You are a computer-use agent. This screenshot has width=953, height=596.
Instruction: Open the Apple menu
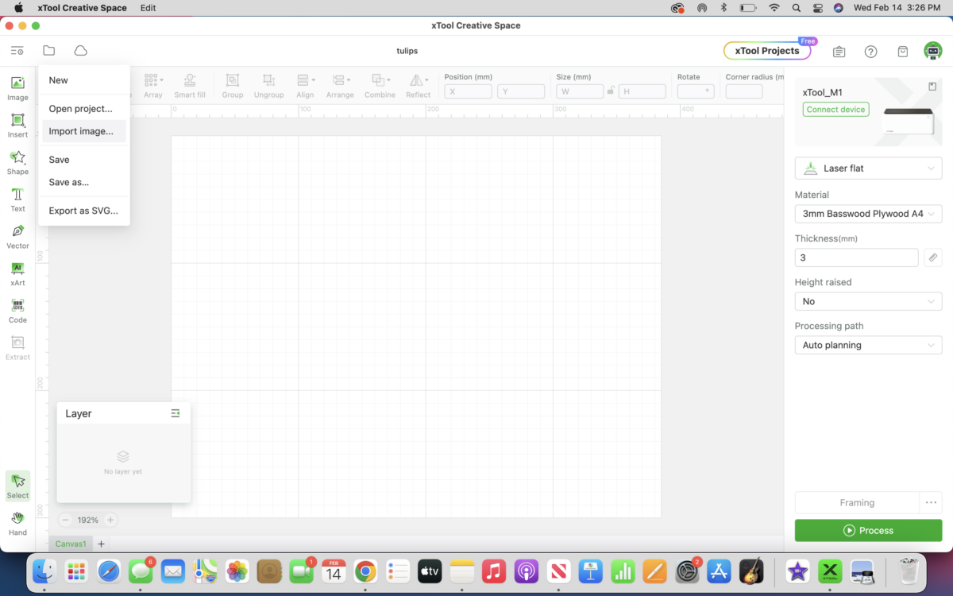pyautogui.click(x=18, y=8)
